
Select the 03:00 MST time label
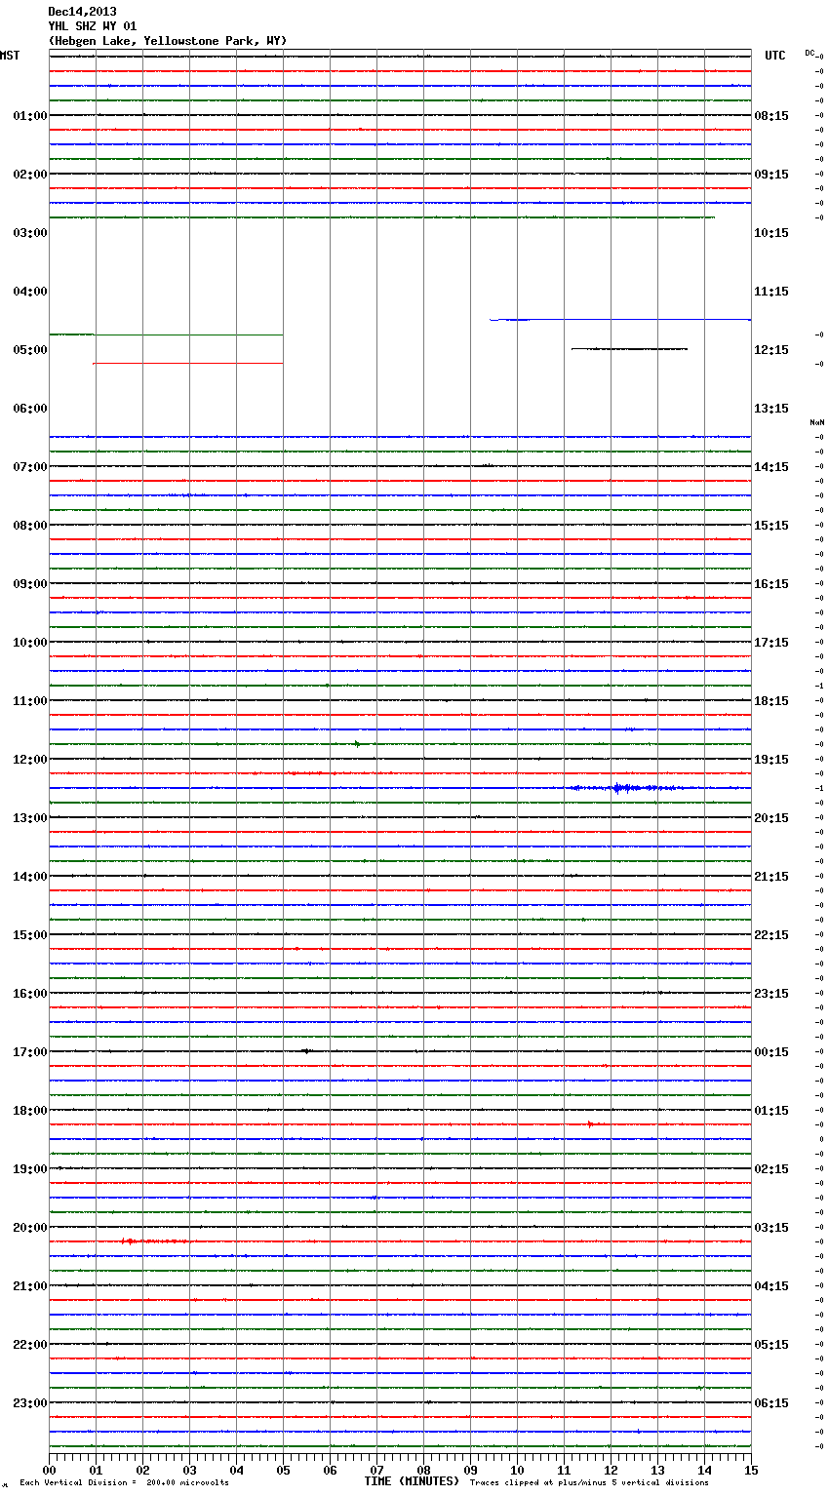[29, 233]
